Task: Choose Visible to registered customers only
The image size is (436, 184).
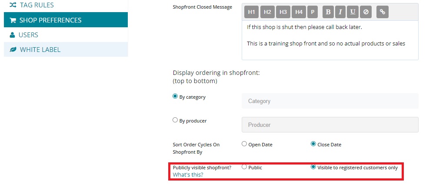Action: coord(313,167)
